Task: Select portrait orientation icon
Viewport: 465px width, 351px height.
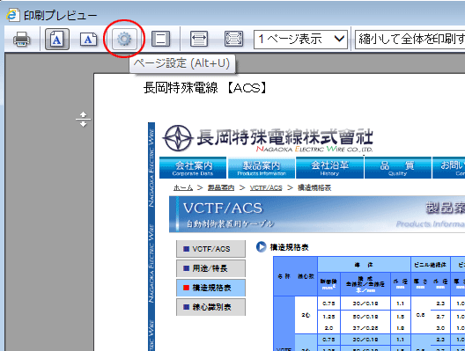Action: 57,39
